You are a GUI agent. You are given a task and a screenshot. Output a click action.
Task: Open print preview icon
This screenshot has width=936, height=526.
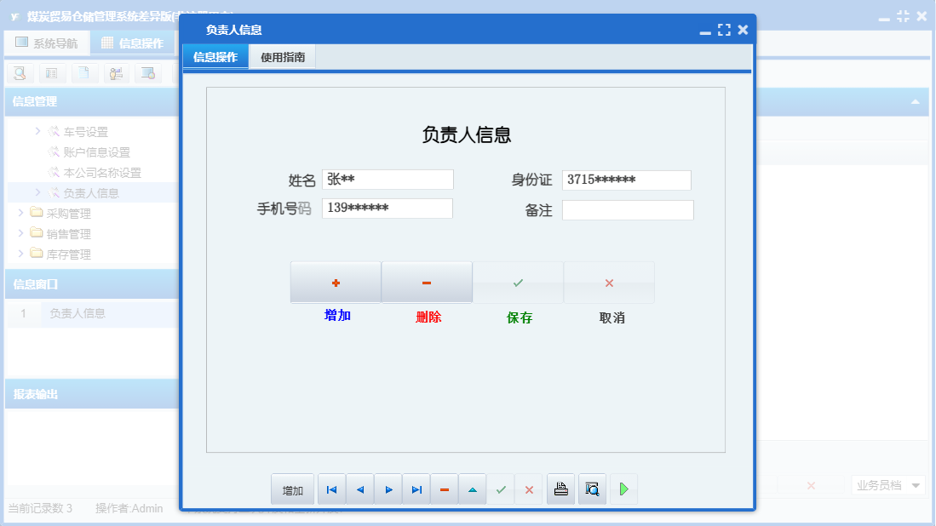(x=592, y=489)
